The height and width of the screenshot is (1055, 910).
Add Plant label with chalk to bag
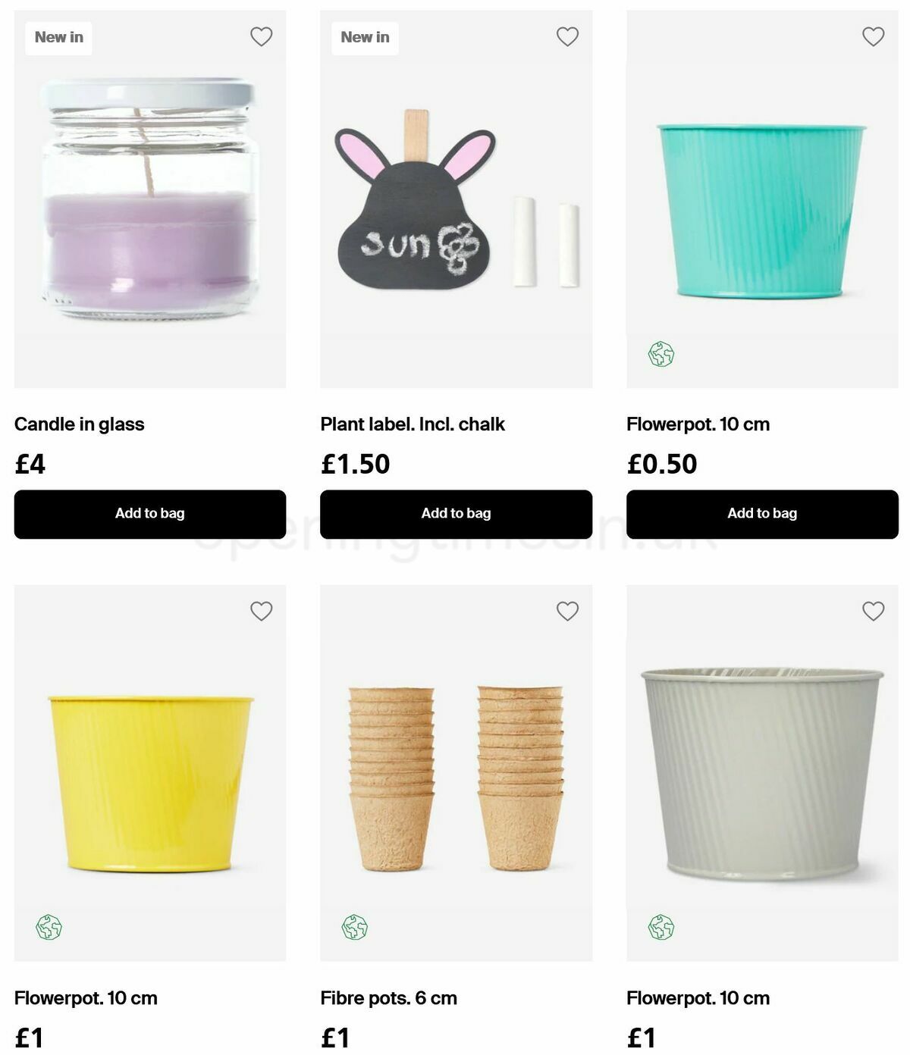pyautogui.click(x=456, y=514)
